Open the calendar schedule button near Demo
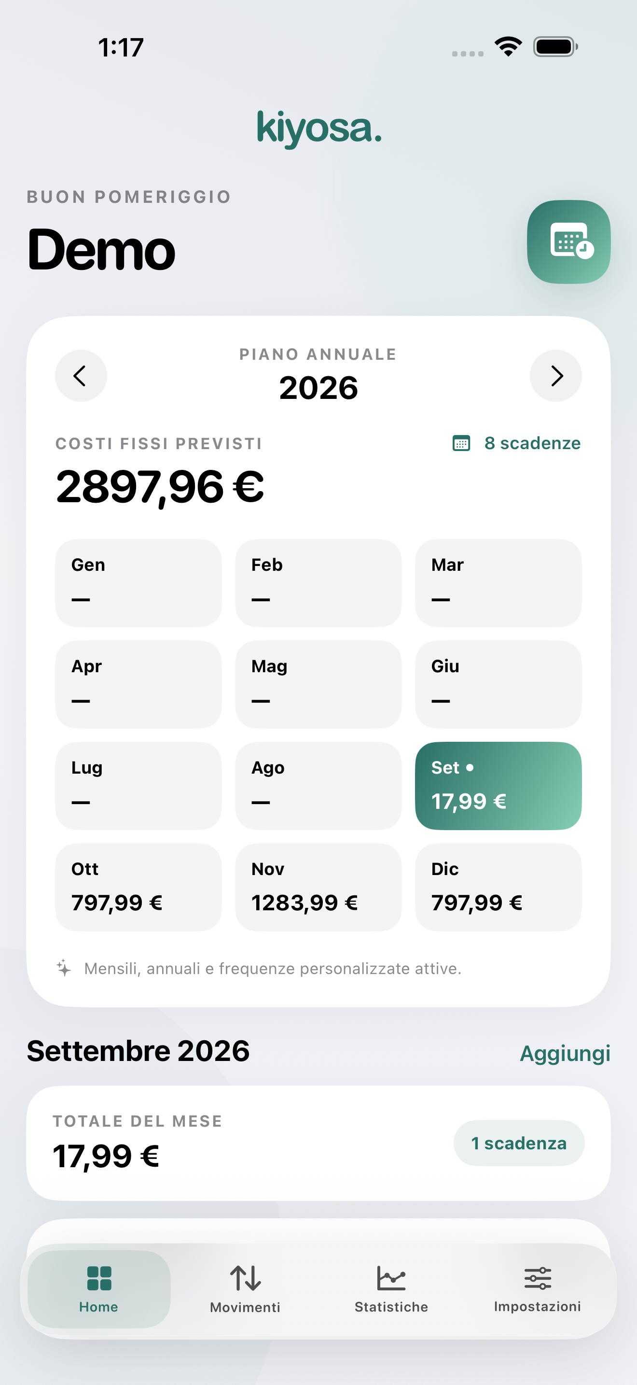637x1385 pixels. pyautogui.click(x=568, y=242)
